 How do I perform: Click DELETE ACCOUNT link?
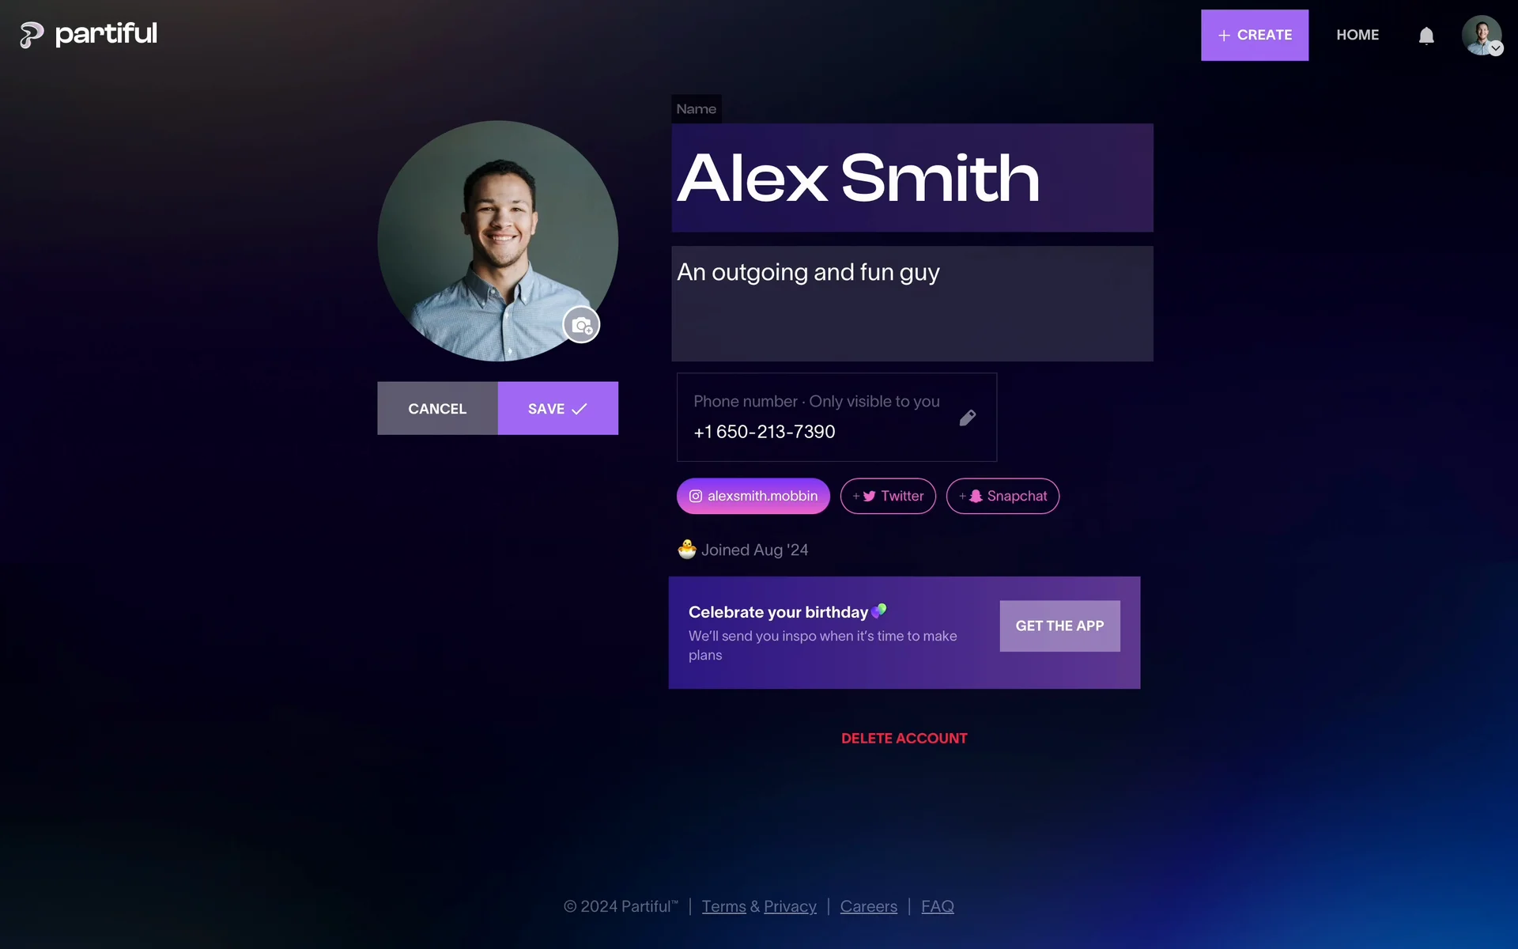pyautogui.click(x=904, y=738)
